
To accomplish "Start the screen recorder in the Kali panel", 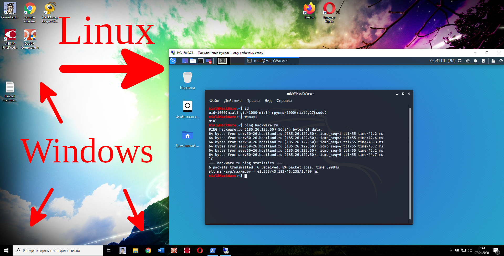I will [x=209, y=61].
